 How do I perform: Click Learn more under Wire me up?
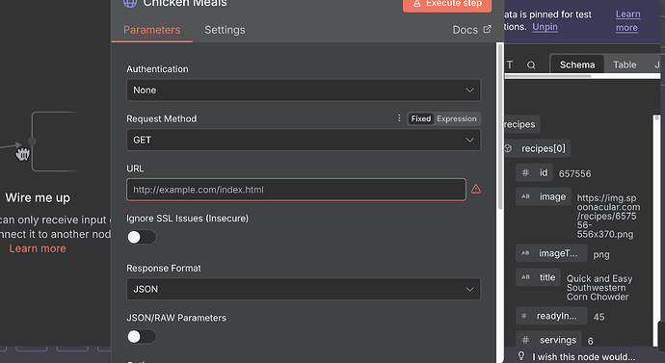coord(38,248)
